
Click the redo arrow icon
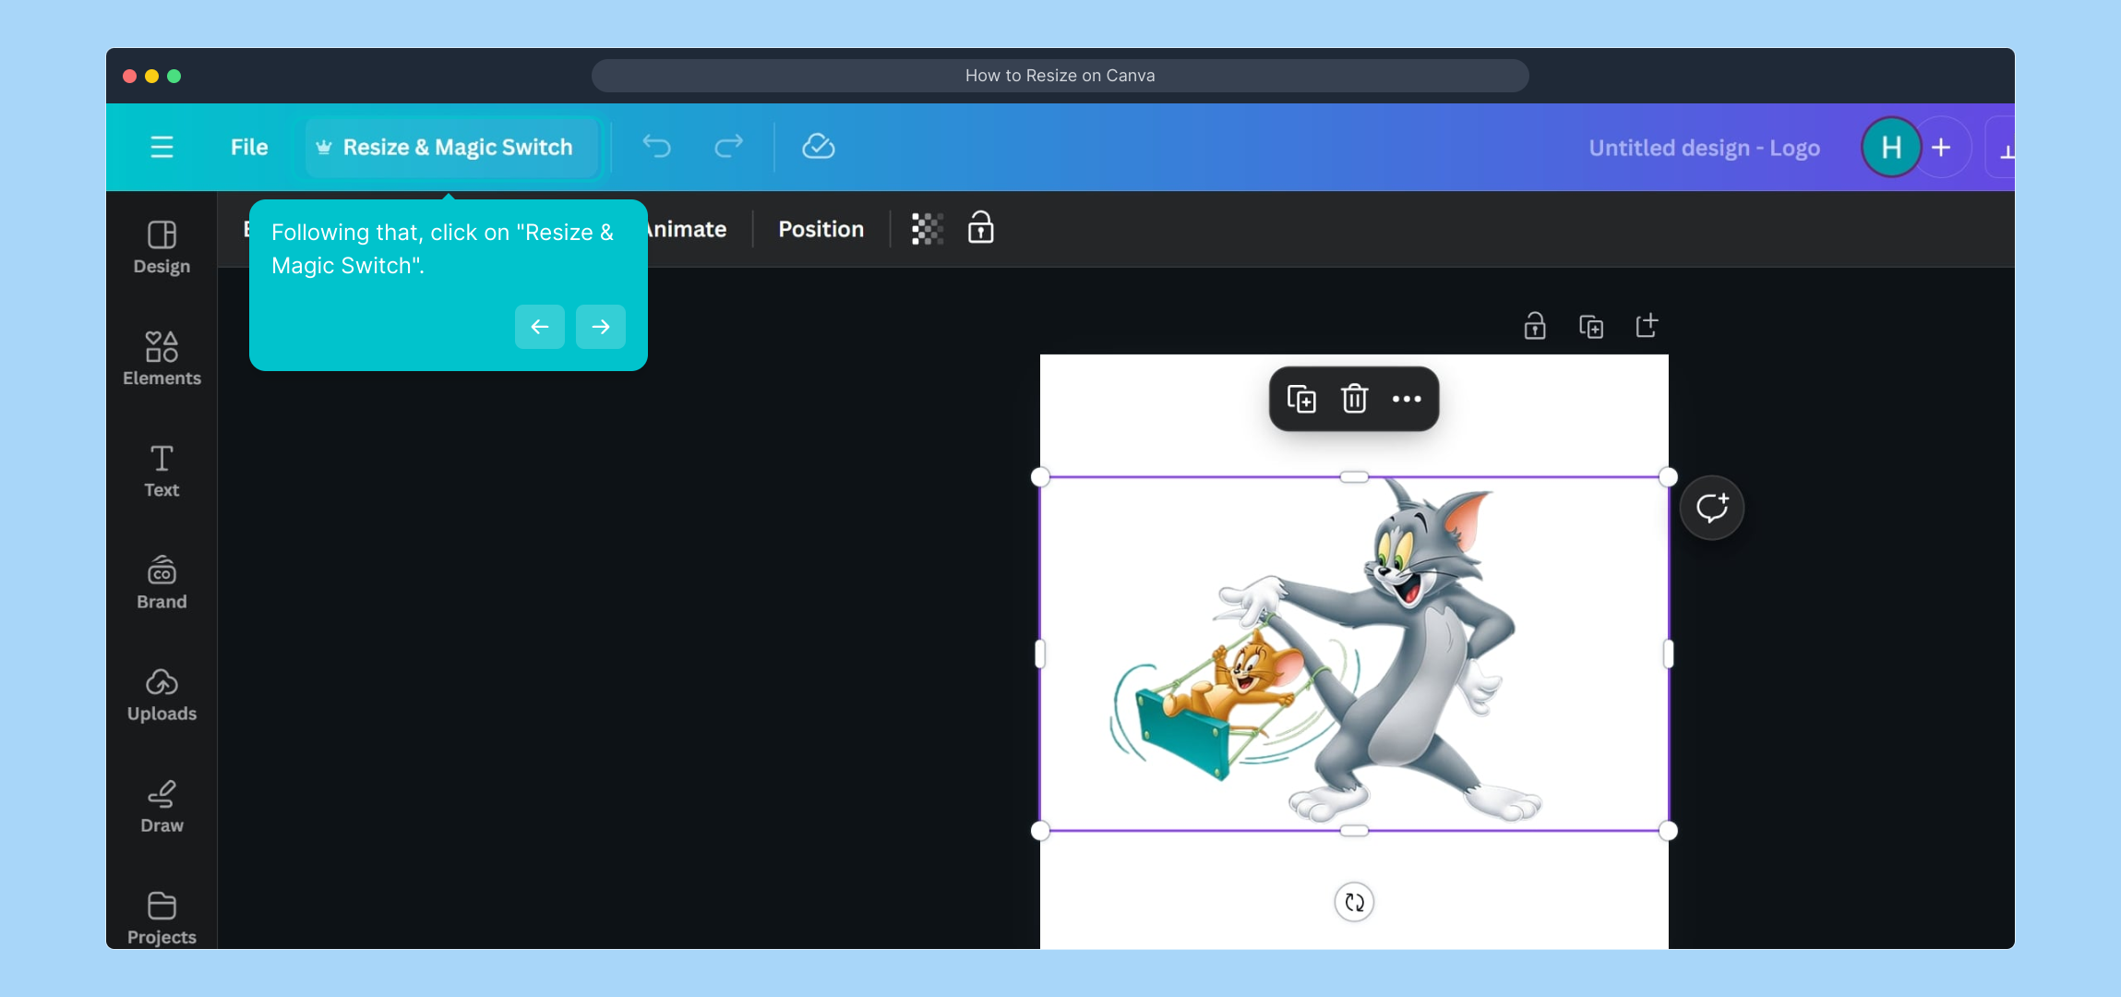pos(728,146)
